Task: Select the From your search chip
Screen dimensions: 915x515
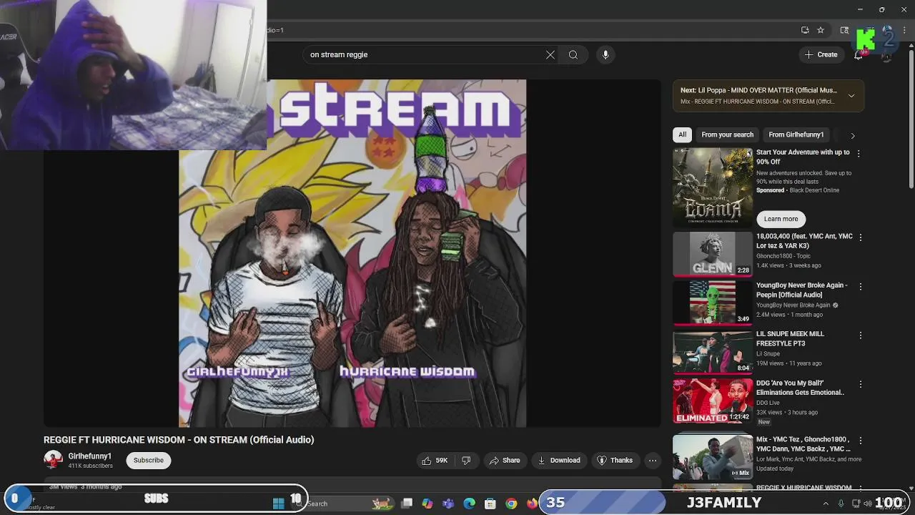Action: click(727, 134)
